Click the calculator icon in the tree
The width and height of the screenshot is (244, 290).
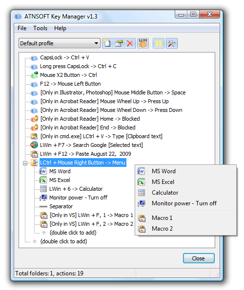(43, 189)
